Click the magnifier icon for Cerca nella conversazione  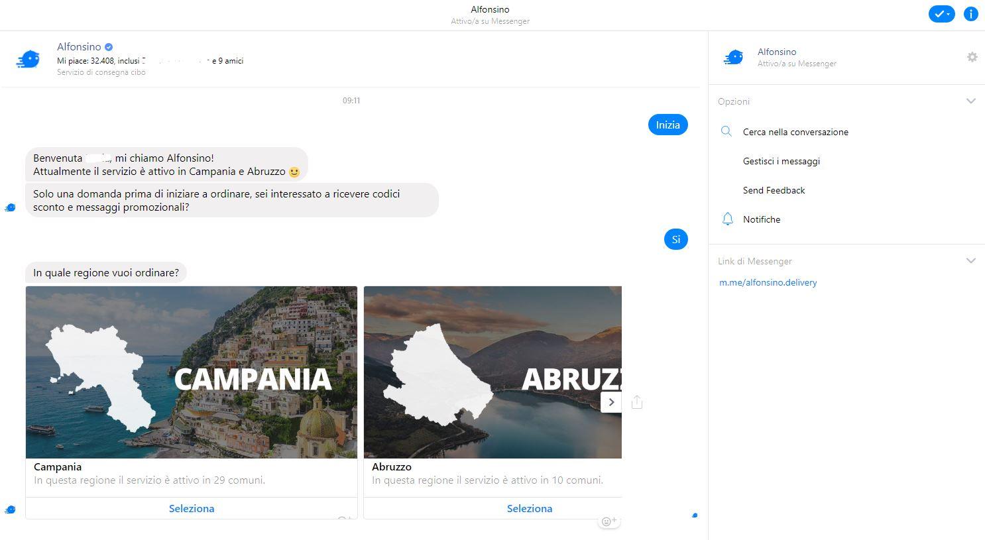(x=726, y=131)
